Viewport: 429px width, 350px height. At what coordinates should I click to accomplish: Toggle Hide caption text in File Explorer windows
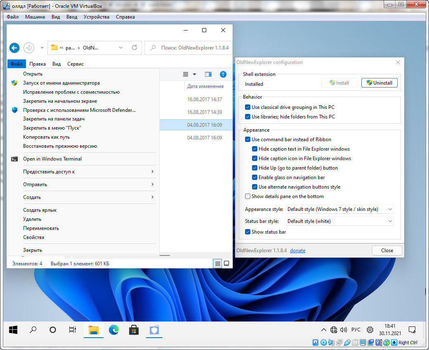click(255, 149)
